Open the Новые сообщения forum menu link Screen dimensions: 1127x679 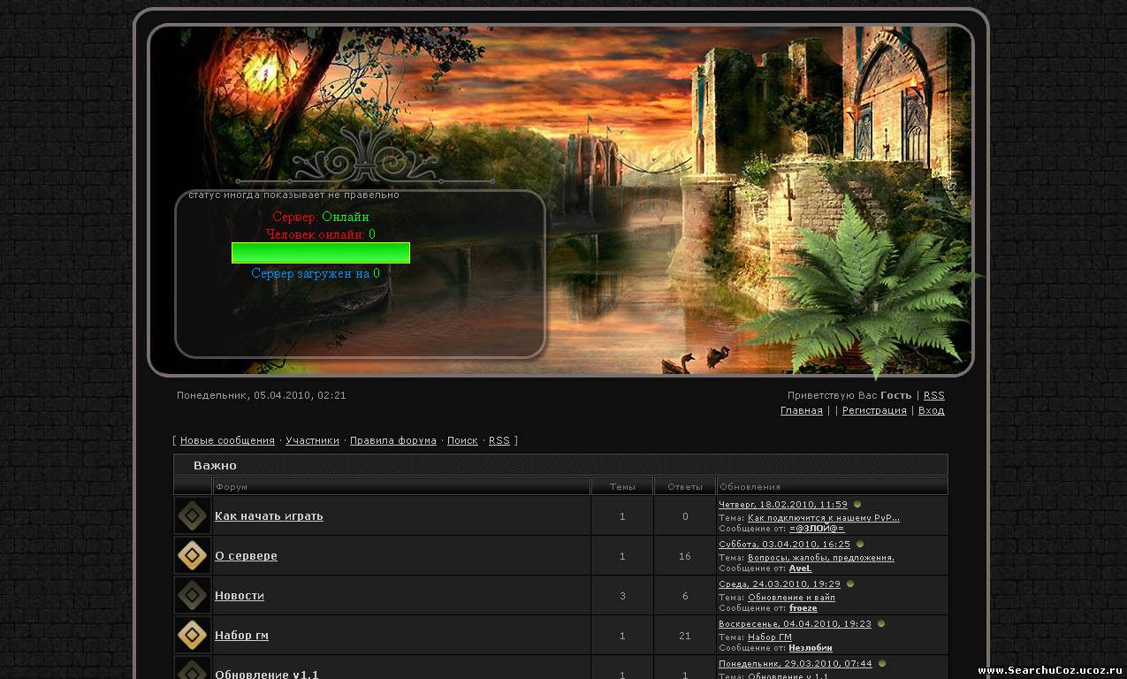coord(227,440)
